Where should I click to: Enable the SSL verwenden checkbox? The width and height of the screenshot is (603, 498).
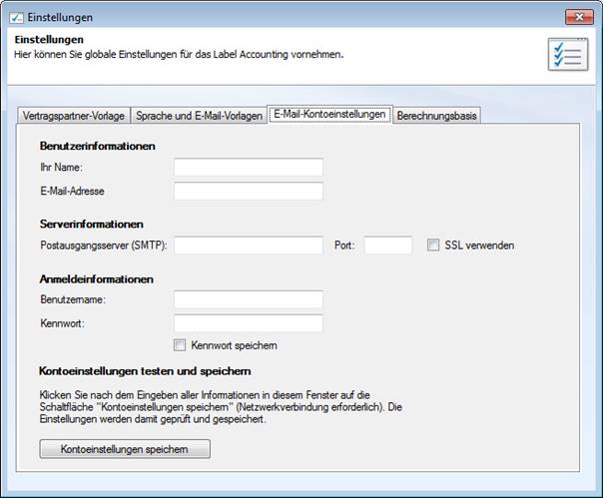[x=433, y=245]
